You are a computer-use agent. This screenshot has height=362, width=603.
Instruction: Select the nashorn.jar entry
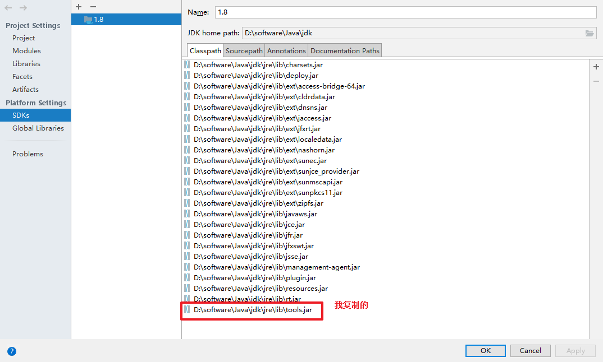(264, 150)
